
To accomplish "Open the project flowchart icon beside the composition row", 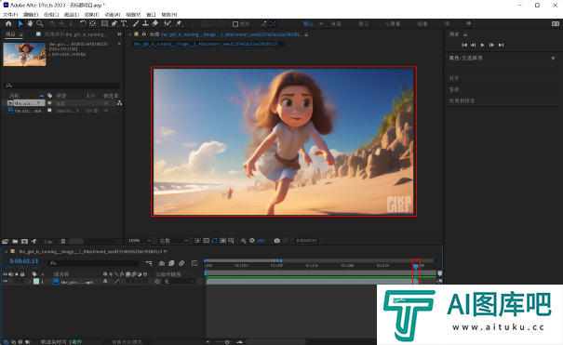I will (119, 103).
